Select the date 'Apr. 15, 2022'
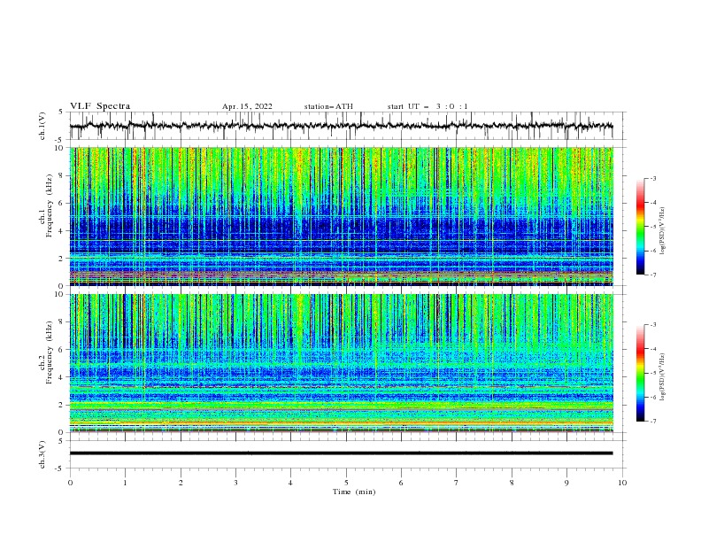Screen dimensions: 701x542 point(247,106)
